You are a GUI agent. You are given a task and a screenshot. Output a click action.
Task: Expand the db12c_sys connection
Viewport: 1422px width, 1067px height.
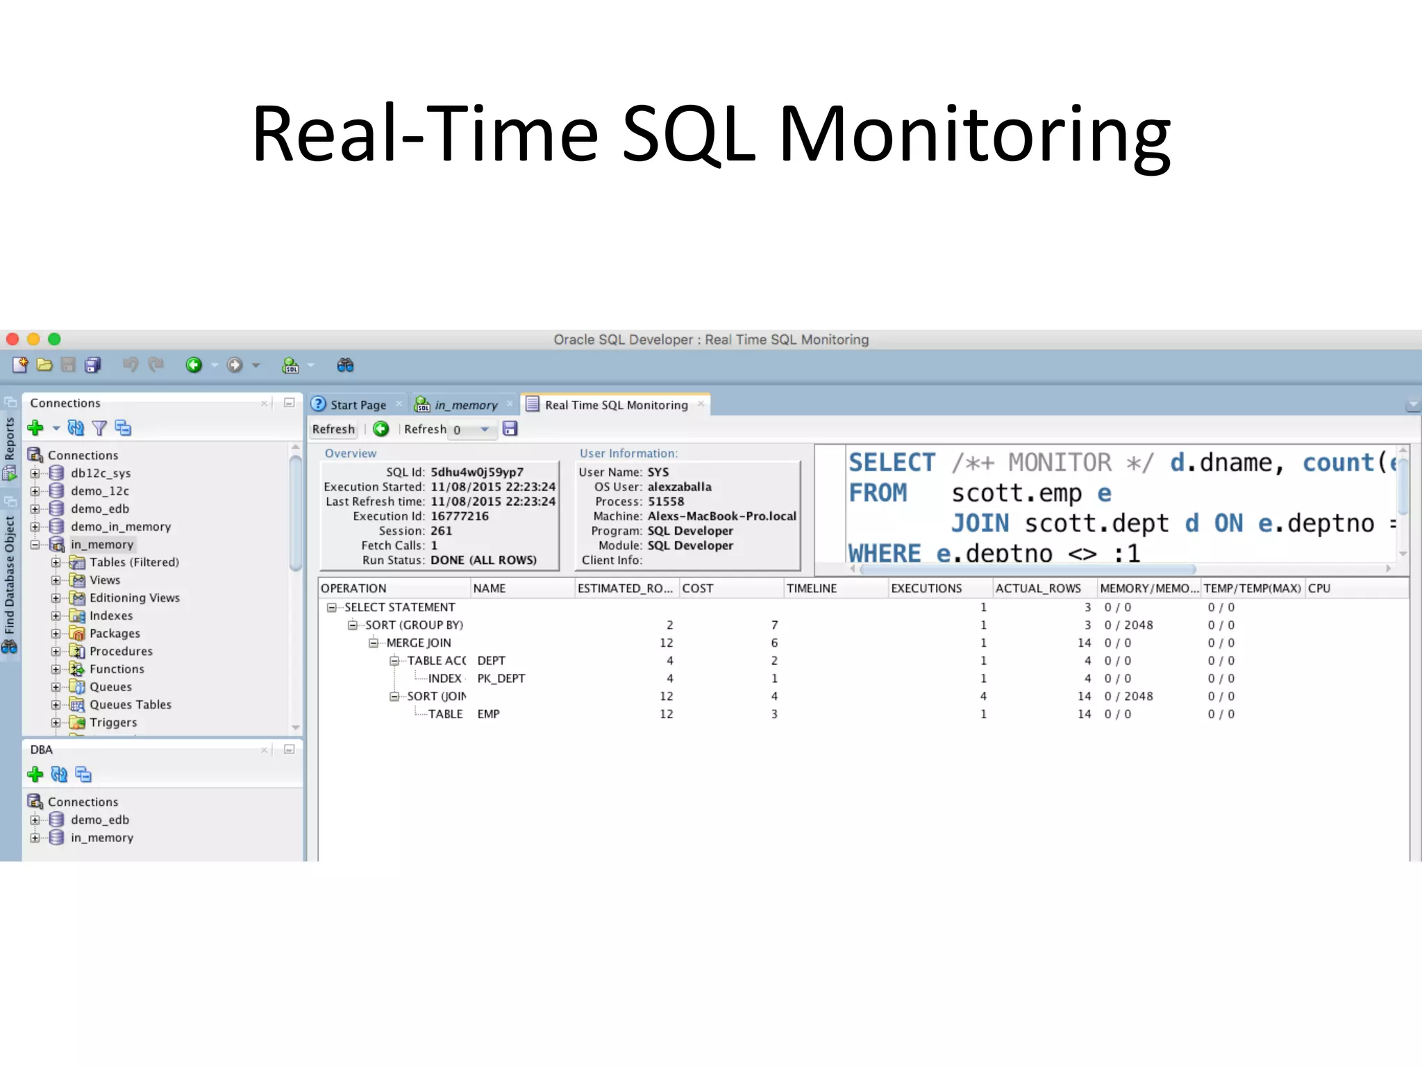pos(35,473)
